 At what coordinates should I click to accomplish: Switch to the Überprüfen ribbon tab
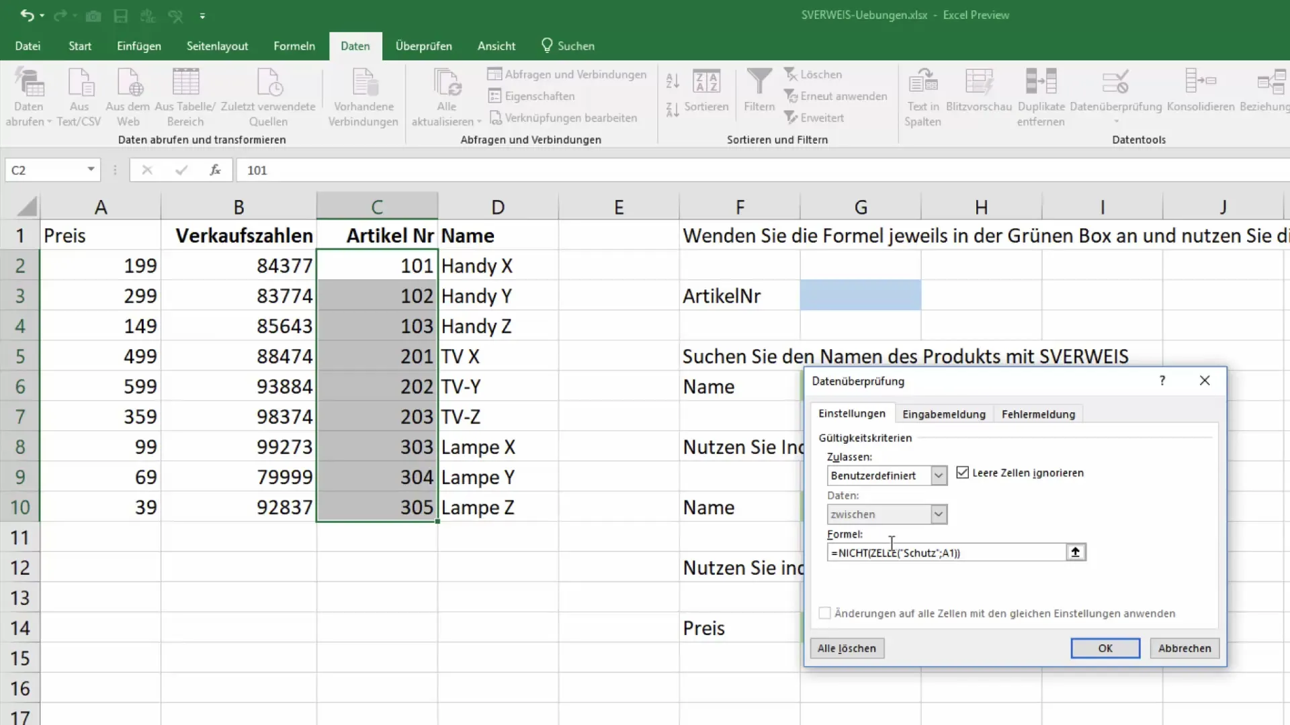pyautogui.click(x=423, y=46)
